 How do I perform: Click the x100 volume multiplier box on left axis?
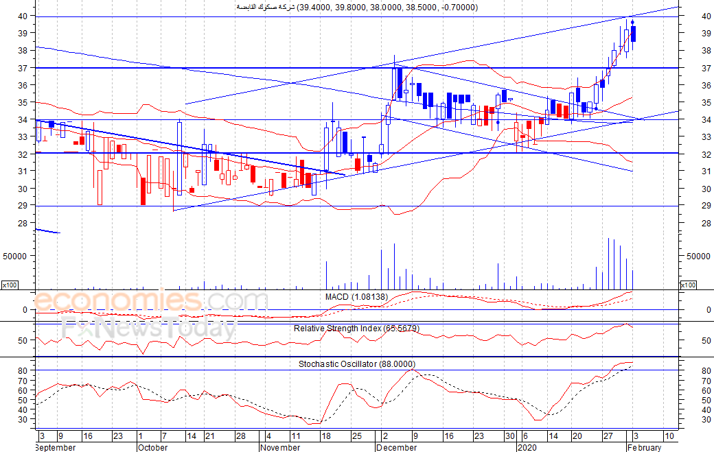point(10,285)
